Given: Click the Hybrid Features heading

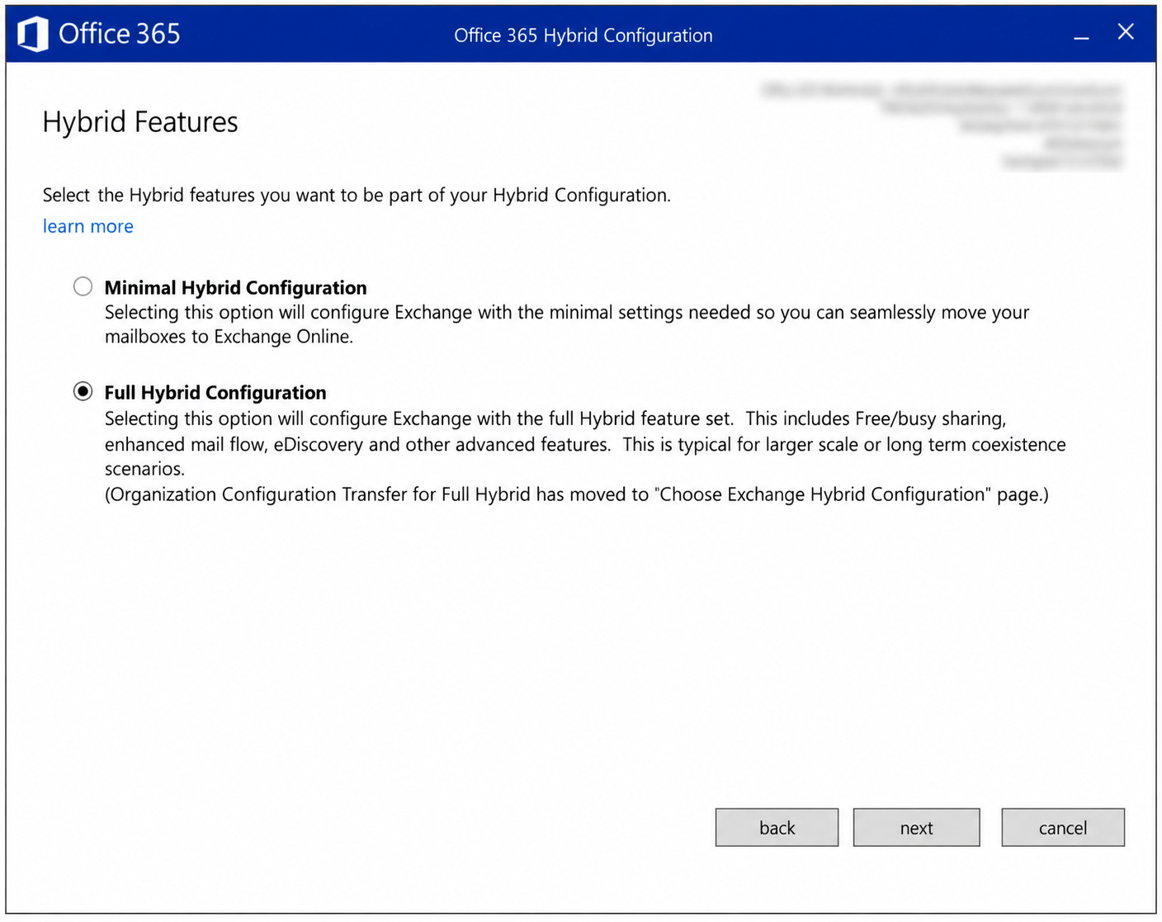Looking at the screenshot, I should (x=140, y=122).
